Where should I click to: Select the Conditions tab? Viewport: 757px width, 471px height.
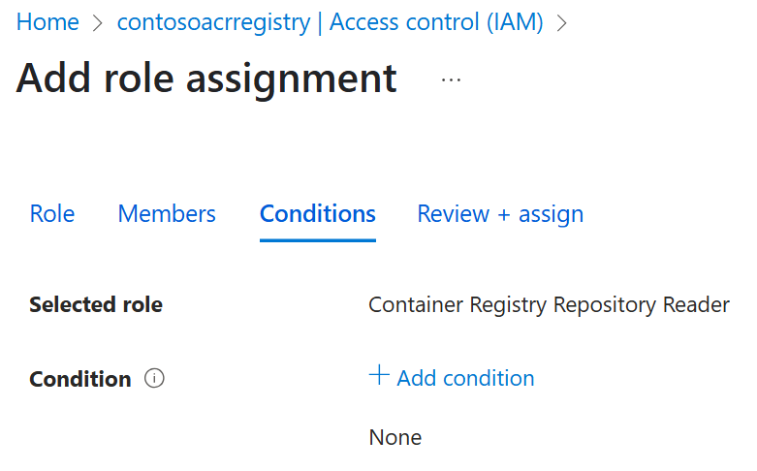click(317, 214)
